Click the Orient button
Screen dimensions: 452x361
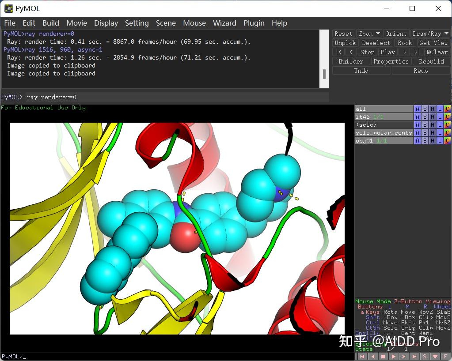[x=395, y=34]
